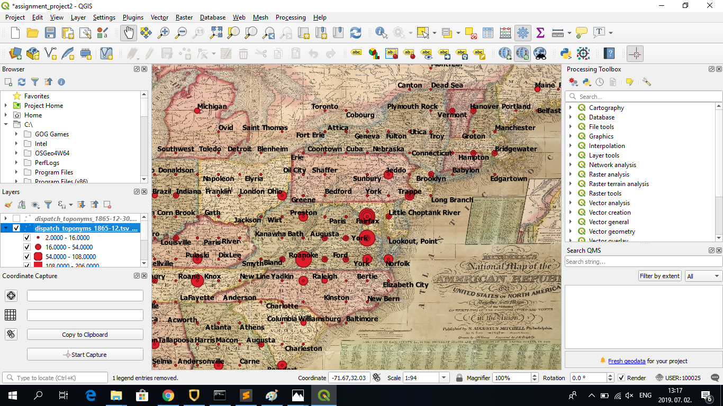Open the All dropdown in Search QMS
Screen dimensions: 723x406
703,276
